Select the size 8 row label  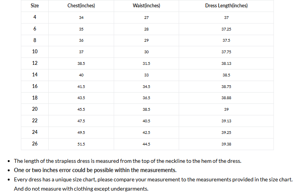[x=35, y=40]
